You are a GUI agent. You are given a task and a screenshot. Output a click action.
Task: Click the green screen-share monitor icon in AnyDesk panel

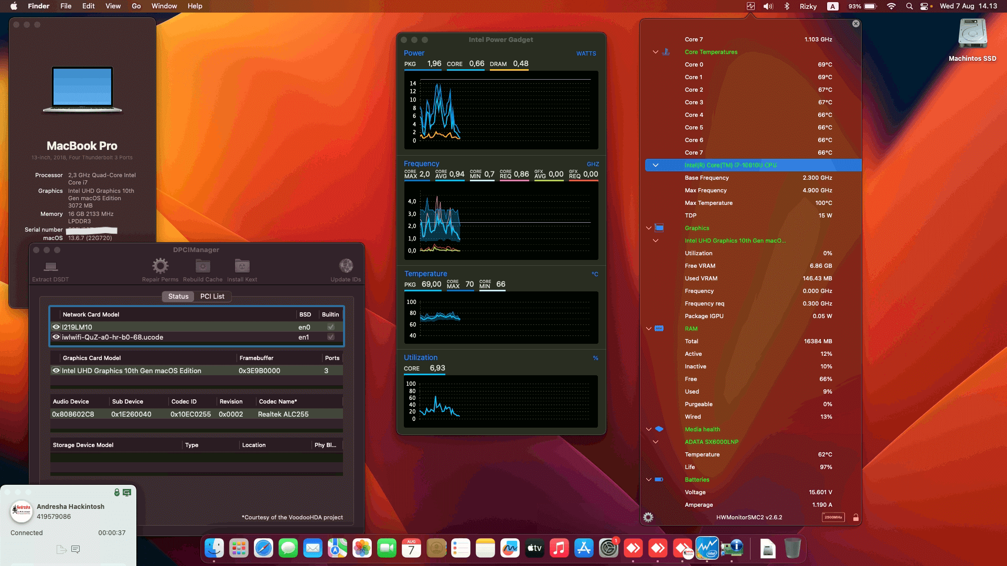tap(127, 492)
